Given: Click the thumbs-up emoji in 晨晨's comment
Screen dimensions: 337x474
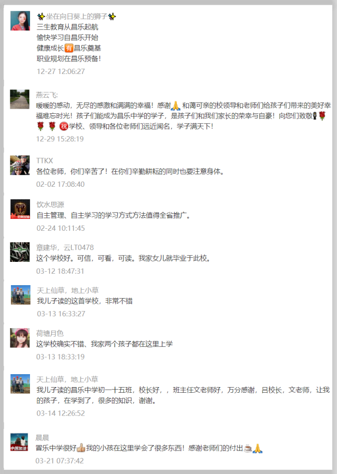Looking at the screenshot, I should pos(81,448).
